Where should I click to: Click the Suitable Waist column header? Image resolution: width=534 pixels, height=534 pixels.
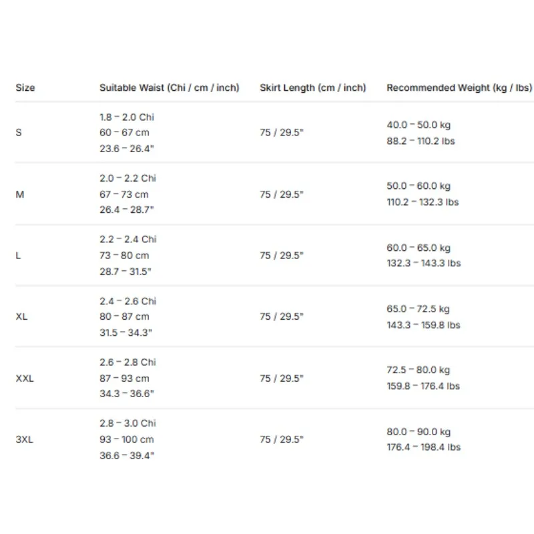click(x=170, y=88)
